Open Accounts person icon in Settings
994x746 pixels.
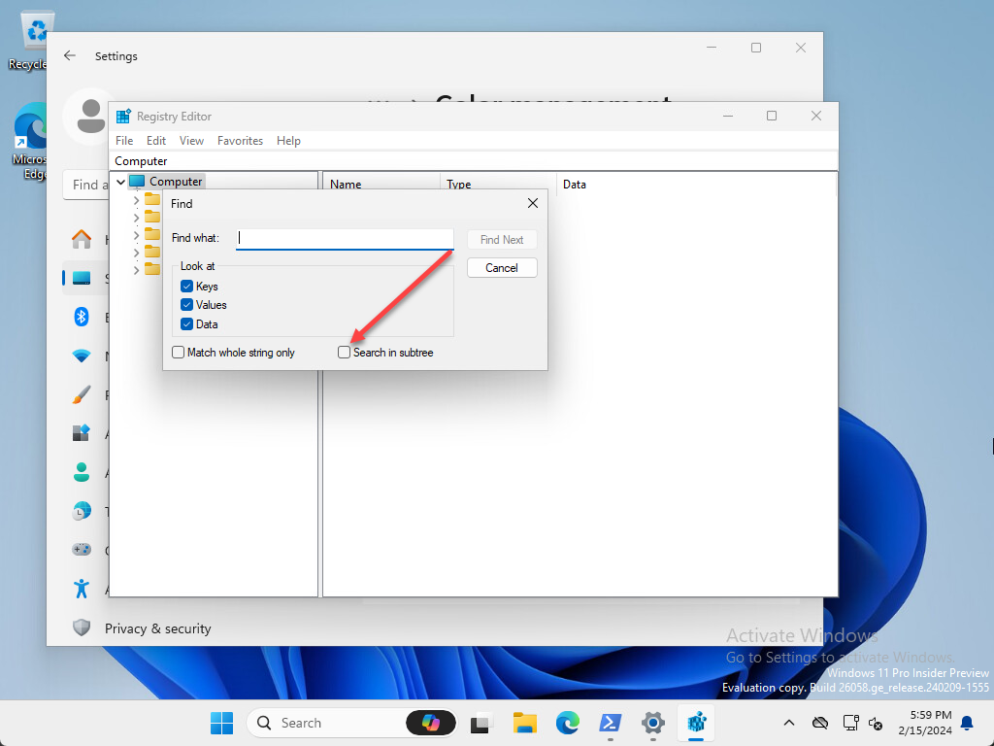(82, 472)
